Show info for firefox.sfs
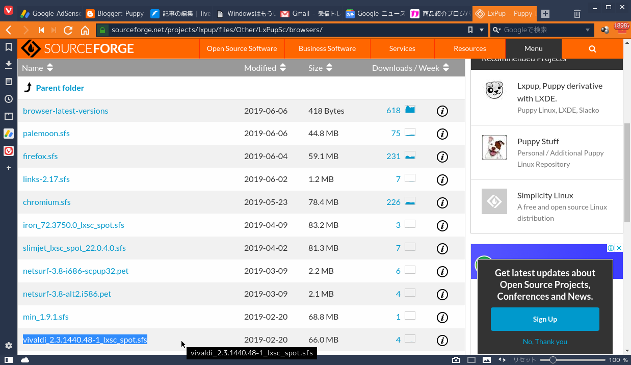The height and width of the screenshot is (365, 631). point(442,157)
